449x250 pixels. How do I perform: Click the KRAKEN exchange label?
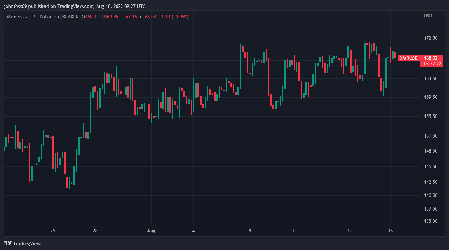tap(70, 17)
